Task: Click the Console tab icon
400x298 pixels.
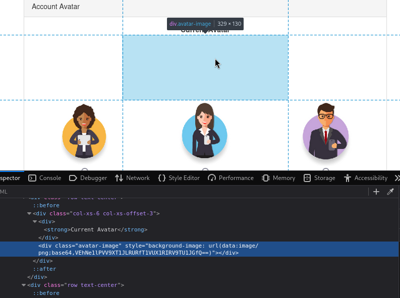Action: click(32, 178)
